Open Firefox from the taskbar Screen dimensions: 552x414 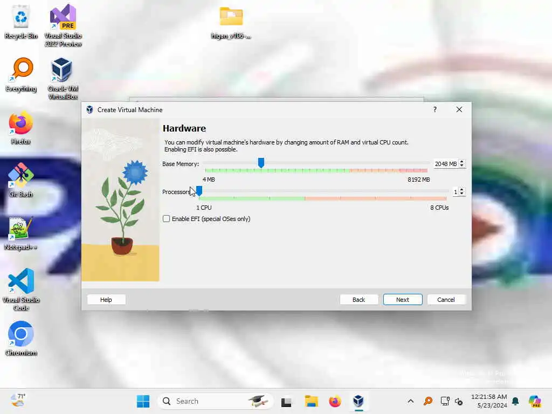[x=335, y=401]
